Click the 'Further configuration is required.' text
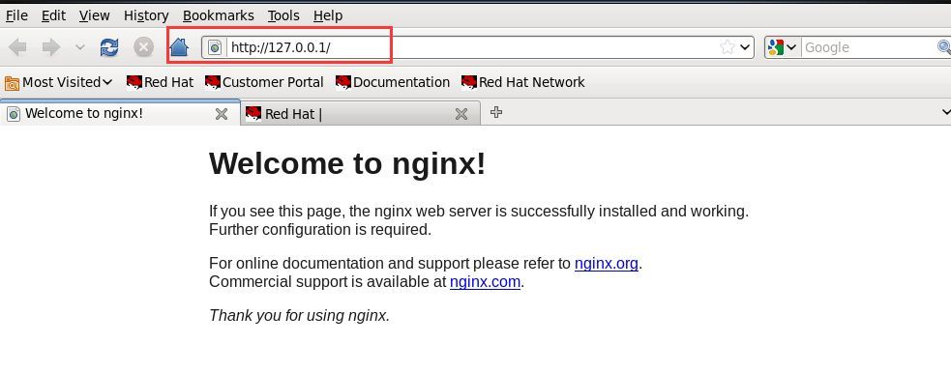Viewport: 951px width, 372px height. [320, 230]
